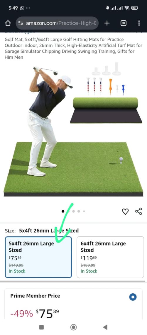Viewport: 147px width, 335px height.
Task: Open site info icon in address bar
Action: [x=21, y=23]
